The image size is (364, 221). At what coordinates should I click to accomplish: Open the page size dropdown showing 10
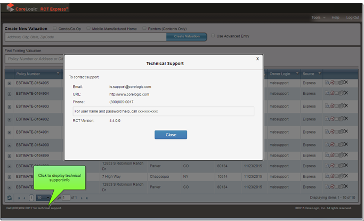pyautogui.click(x=43, y=198)
